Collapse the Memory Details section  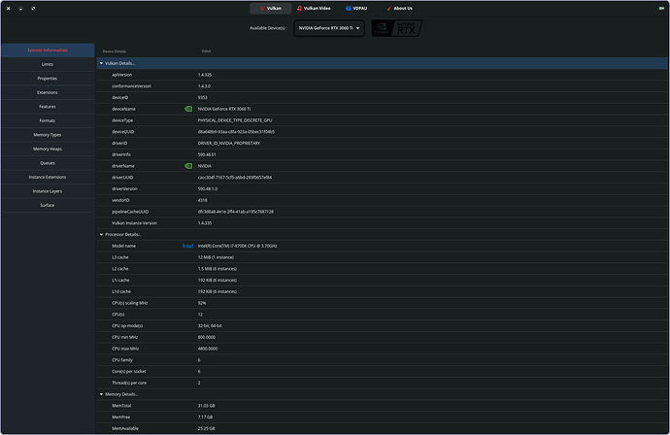point(101,394)
